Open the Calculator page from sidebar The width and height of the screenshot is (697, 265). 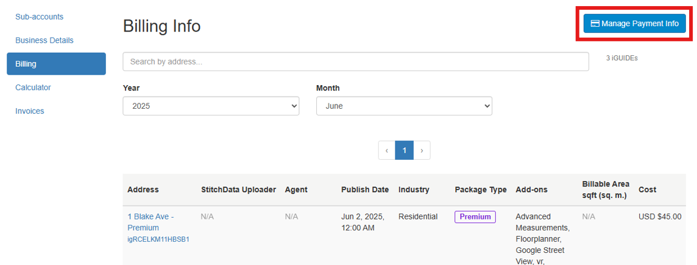(x=33, y=88)
